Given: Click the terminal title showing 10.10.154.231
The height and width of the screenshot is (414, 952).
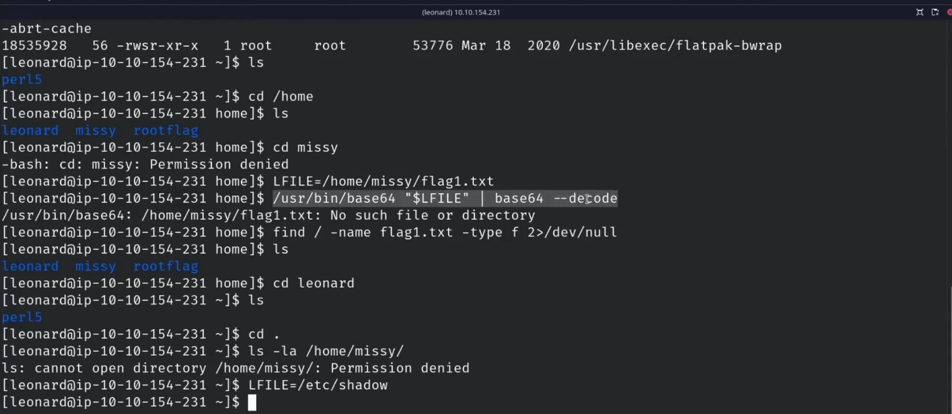Looking at the screenshot, I should [461, 12].
